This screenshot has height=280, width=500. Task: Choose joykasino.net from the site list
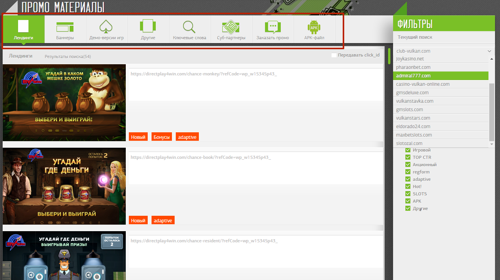441,59
